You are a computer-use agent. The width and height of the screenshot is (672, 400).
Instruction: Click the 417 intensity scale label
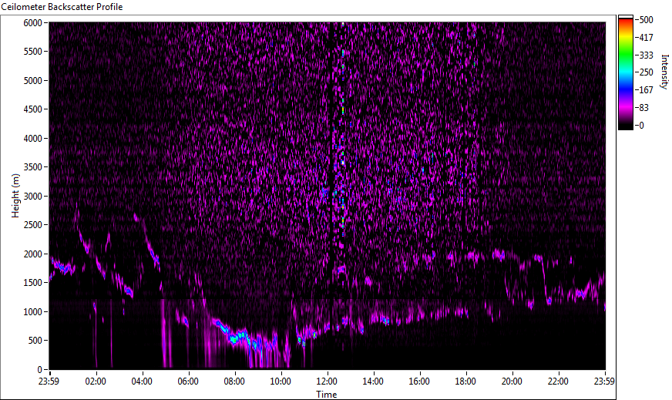coord(647,37)
